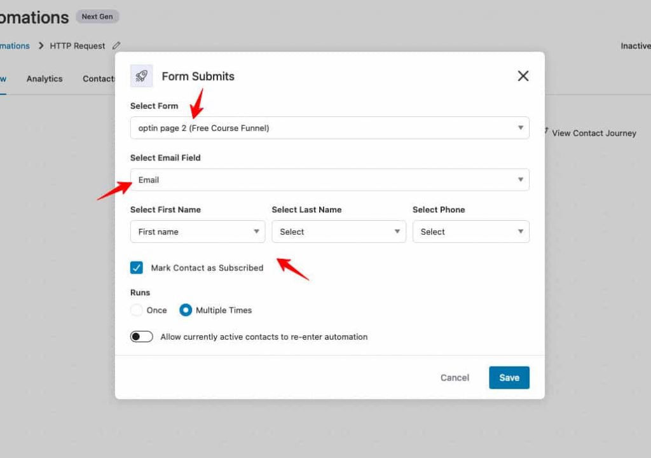Open the Select Form dropdown
Screen dimensions: 651x458
point(330,128)
